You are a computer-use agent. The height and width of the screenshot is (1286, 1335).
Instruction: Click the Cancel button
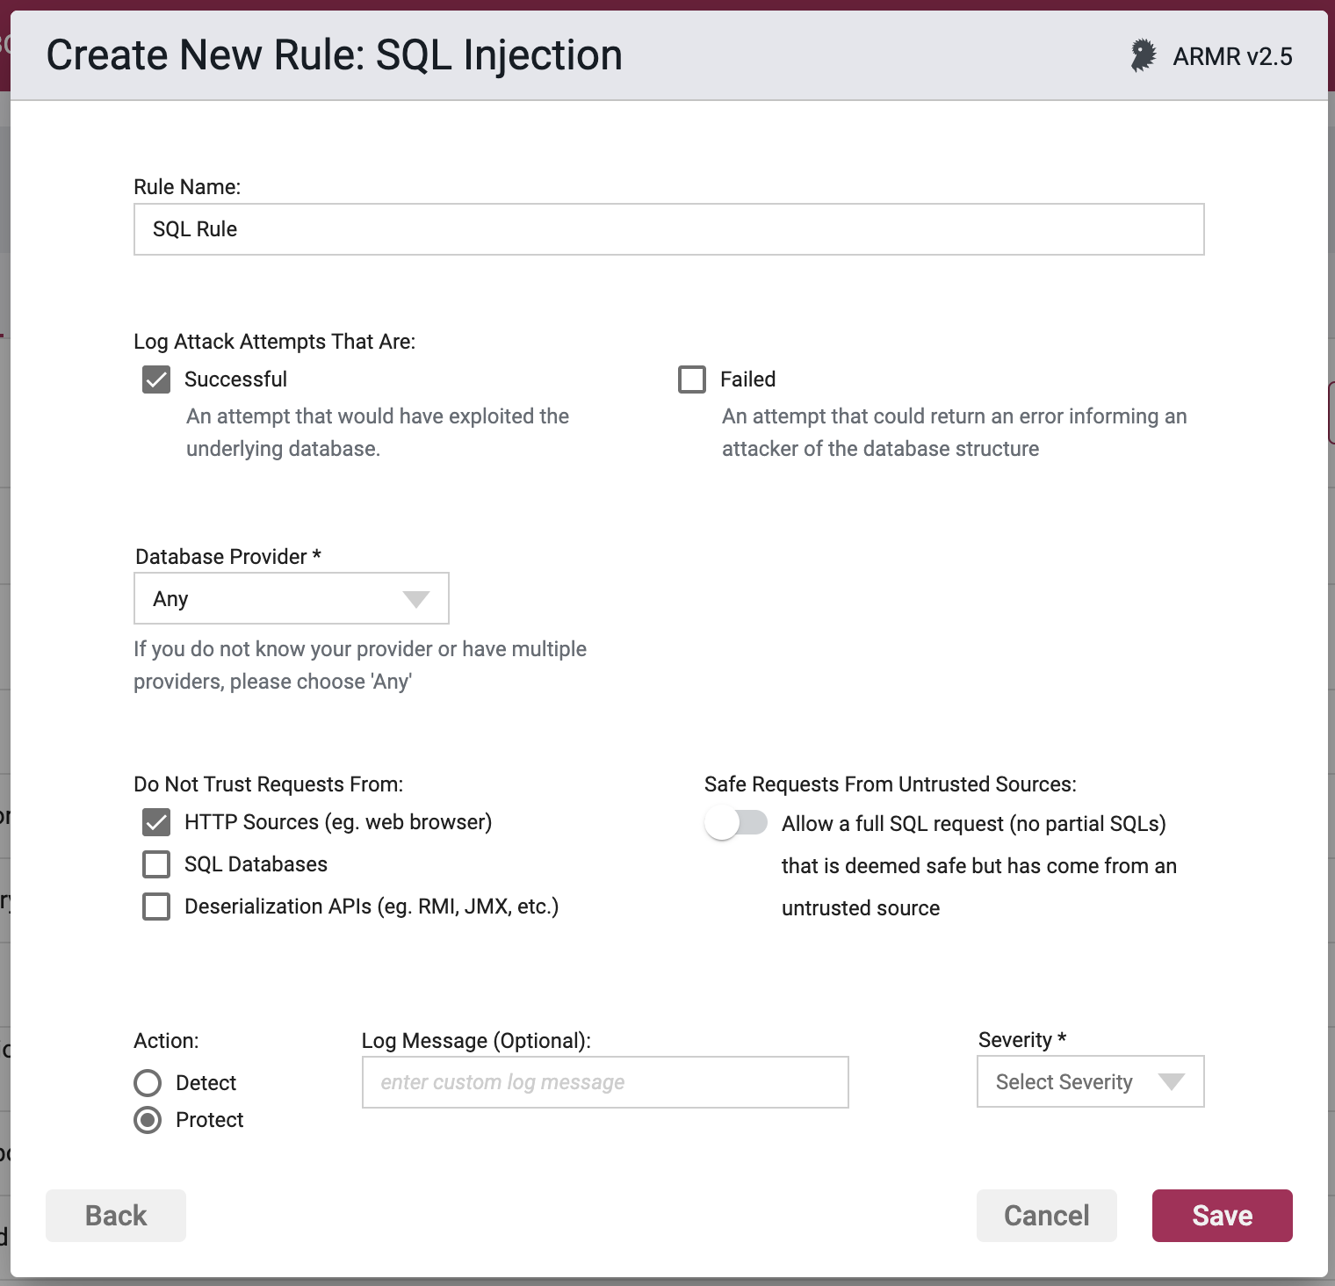coord(1047,1216)
